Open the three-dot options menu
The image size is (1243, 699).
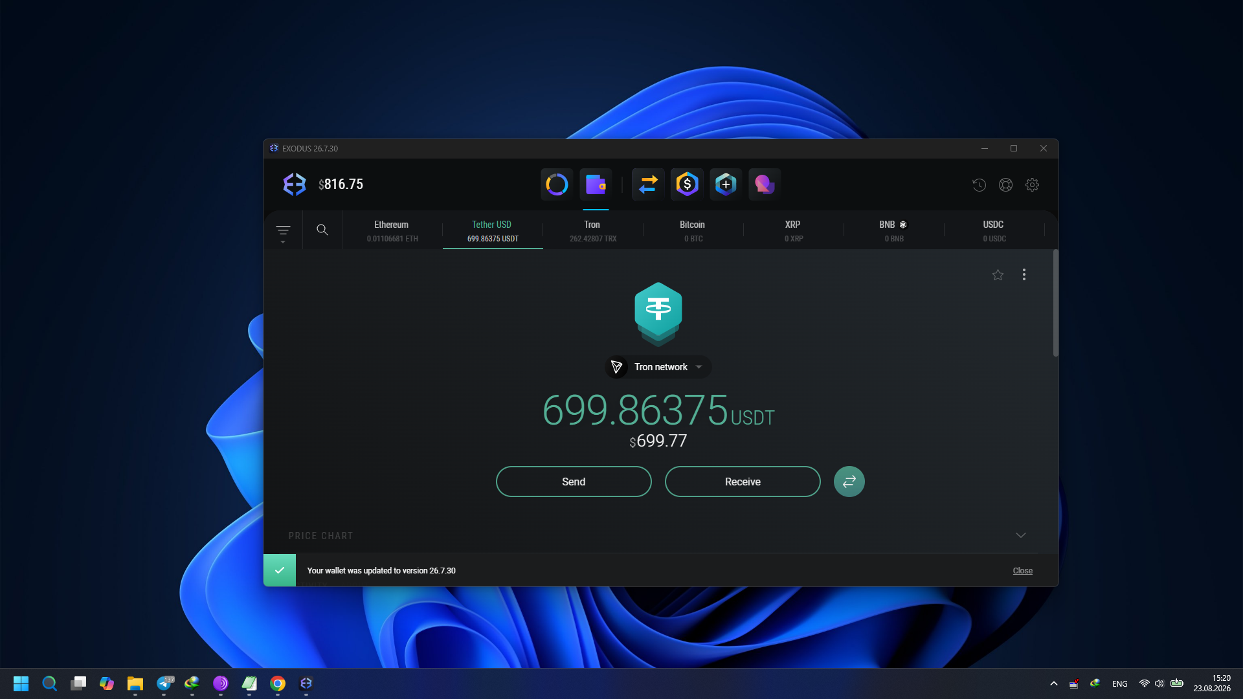(1024, 274)
